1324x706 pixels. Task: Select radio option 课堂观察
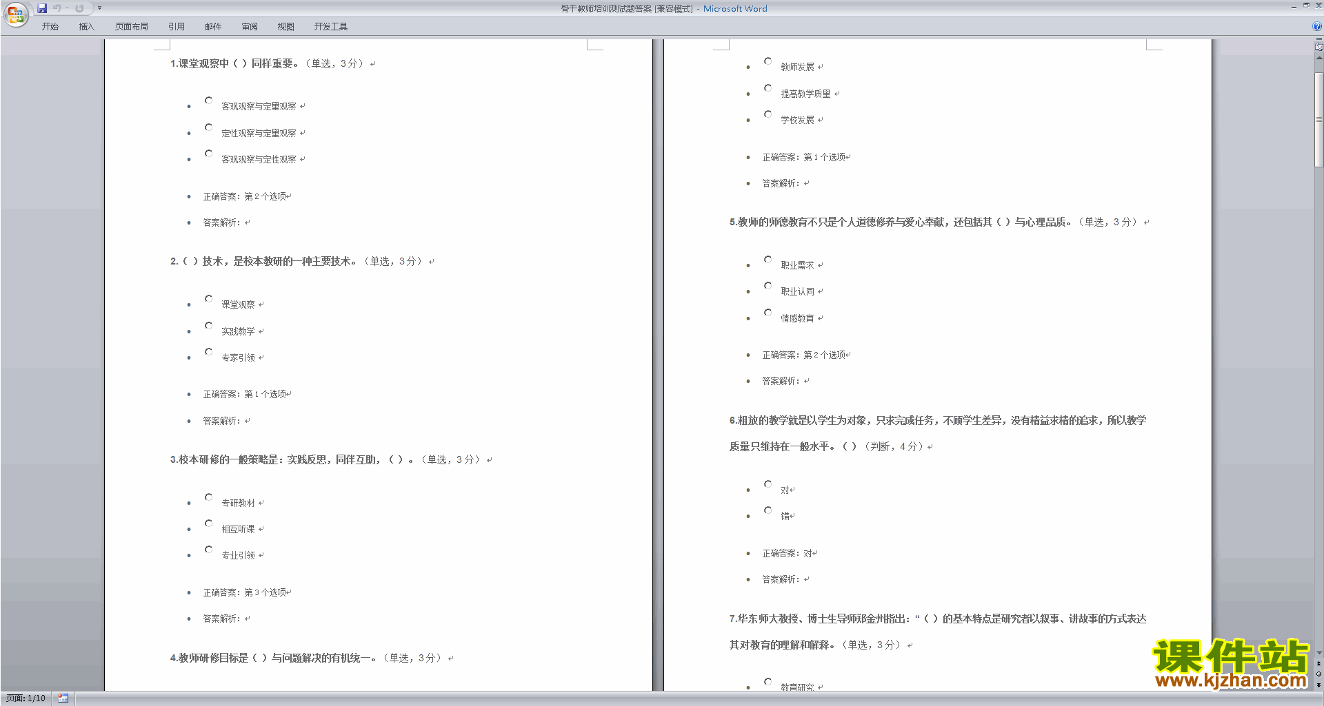point(208,299)
